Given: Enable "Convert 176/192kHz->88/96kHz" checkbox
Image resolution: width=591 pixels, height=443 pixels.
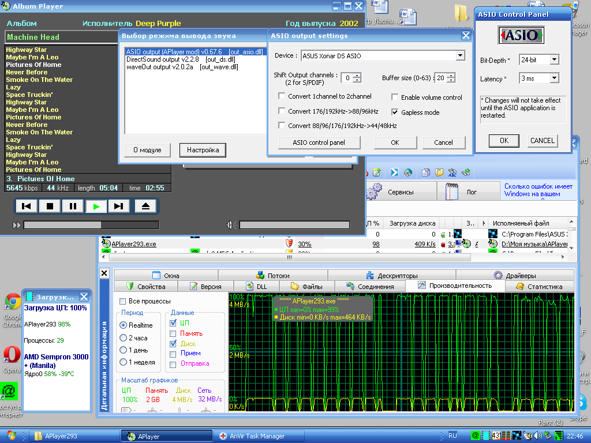Looking at the screenshot, I should [x=282, y=111].
